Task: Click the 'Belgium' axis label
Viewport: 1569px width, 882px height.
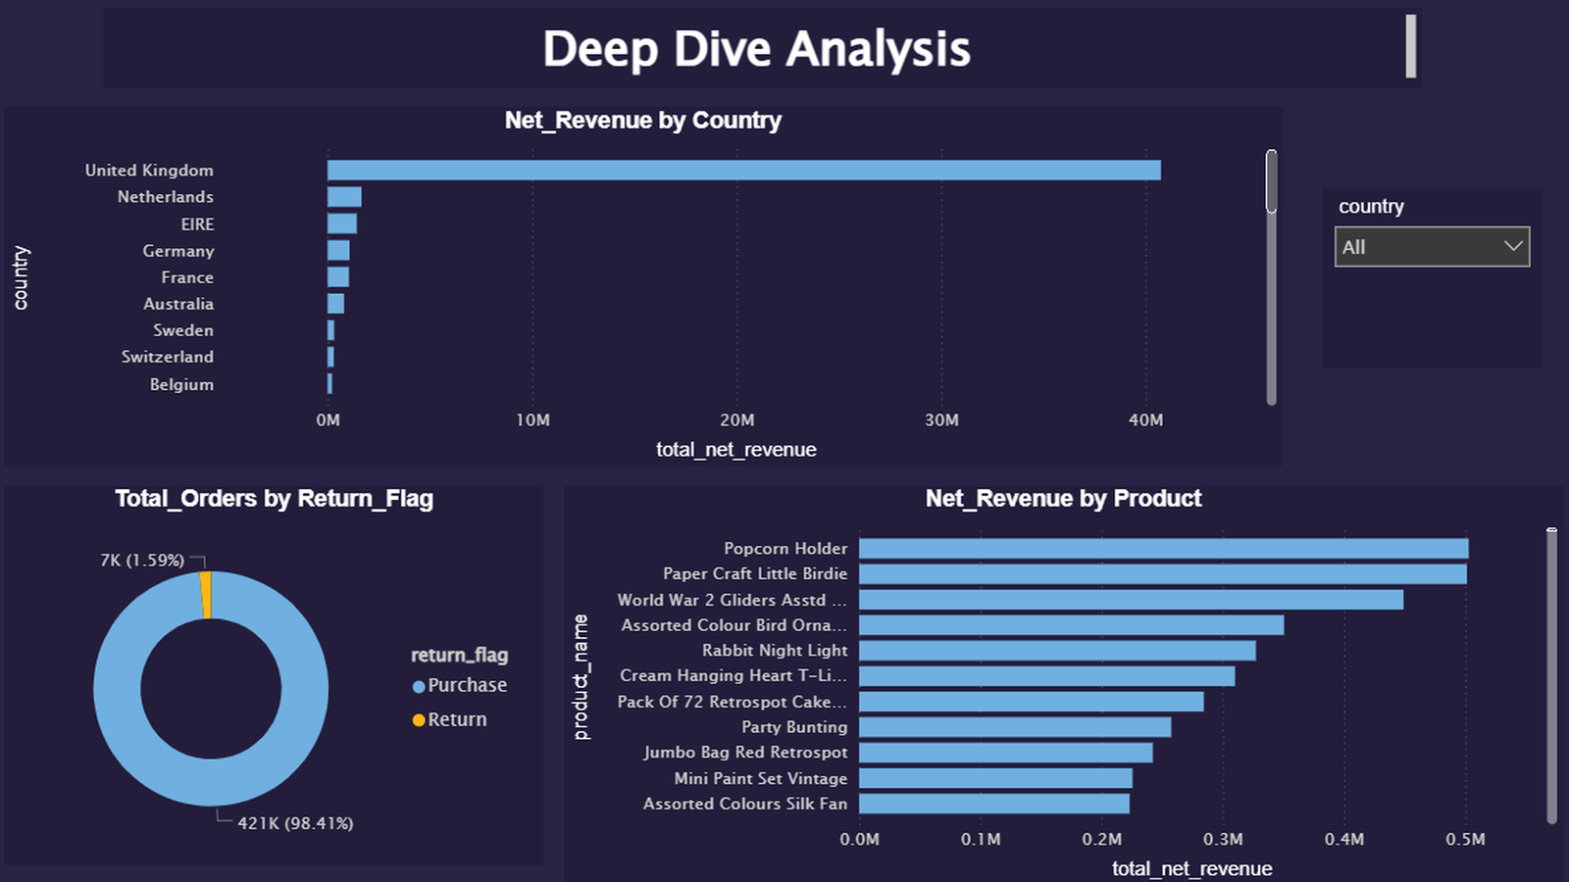Action: click(181, 384)
